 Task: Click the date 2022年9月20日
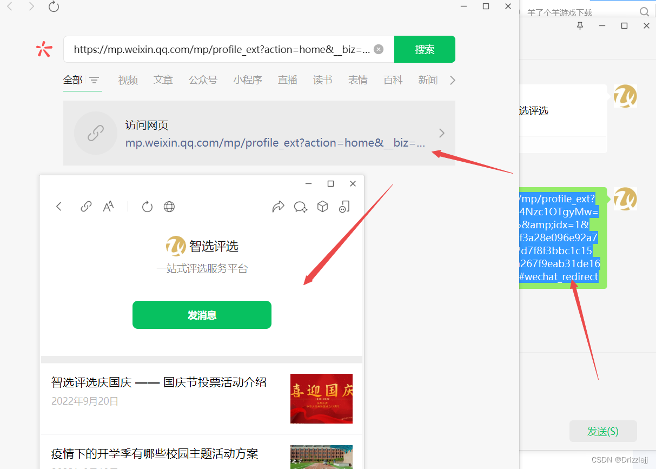click(x=85, y=401)
